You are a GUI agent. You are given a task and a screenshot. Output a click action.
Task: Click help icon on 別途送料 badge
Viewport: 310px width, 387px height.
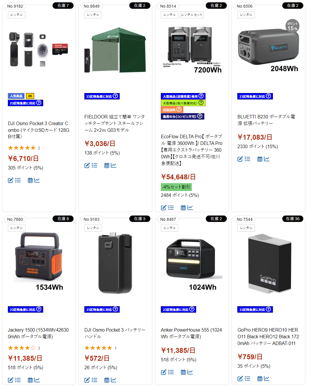pos(179,109)
